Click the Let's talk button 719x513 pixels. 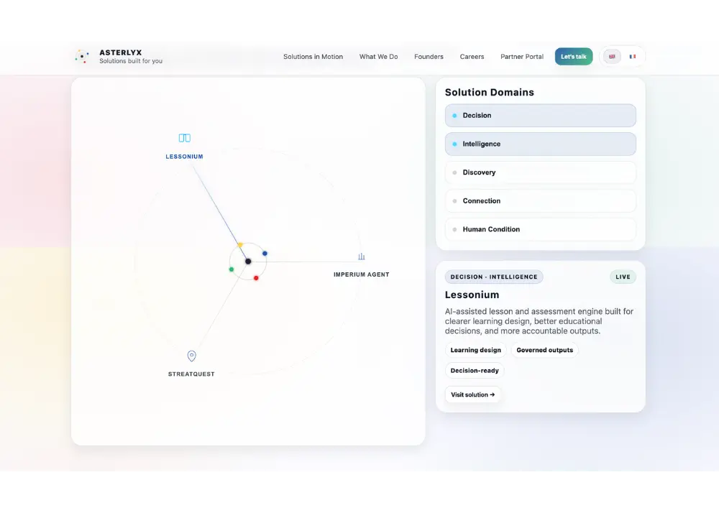click(x=574, y=57)
